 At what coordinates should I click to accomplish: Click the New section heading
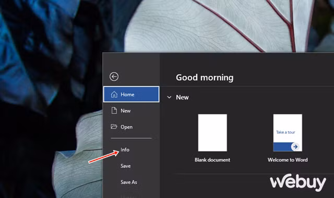[x=182, y=97]
